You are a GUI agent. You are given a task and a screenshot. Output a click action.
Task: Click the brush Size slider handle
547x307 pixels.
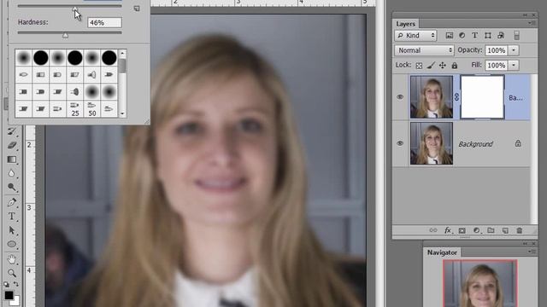point(75,9)
